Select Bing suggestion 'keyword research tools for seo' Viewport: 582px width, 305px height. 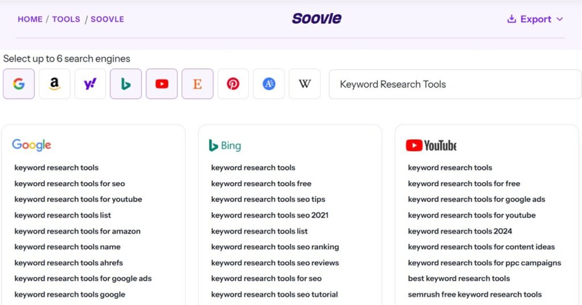point(267,278)
